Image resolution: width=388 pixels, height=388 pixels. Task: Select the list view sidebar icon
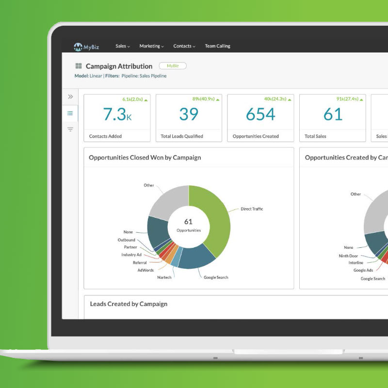pos(70,113)
